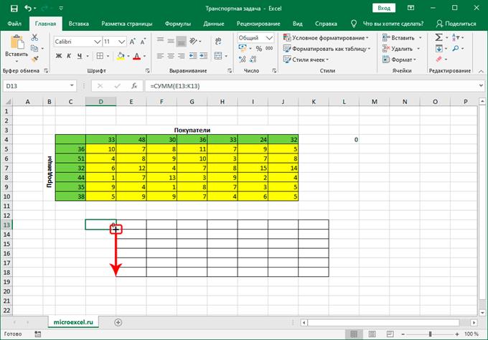Click the AutoSum sigma icon
This screenshot has height=340, width=488.
[x=438, y=37]
